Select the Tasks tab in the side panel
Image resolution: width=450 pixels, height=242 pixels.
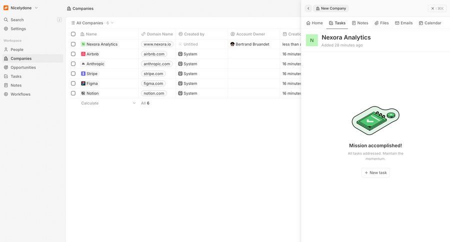click(x=337, y=23)
